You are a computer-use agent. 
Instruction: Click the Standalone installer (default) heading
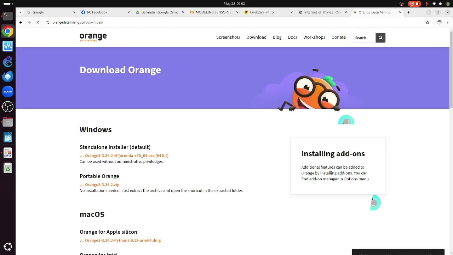coord(115,147)
